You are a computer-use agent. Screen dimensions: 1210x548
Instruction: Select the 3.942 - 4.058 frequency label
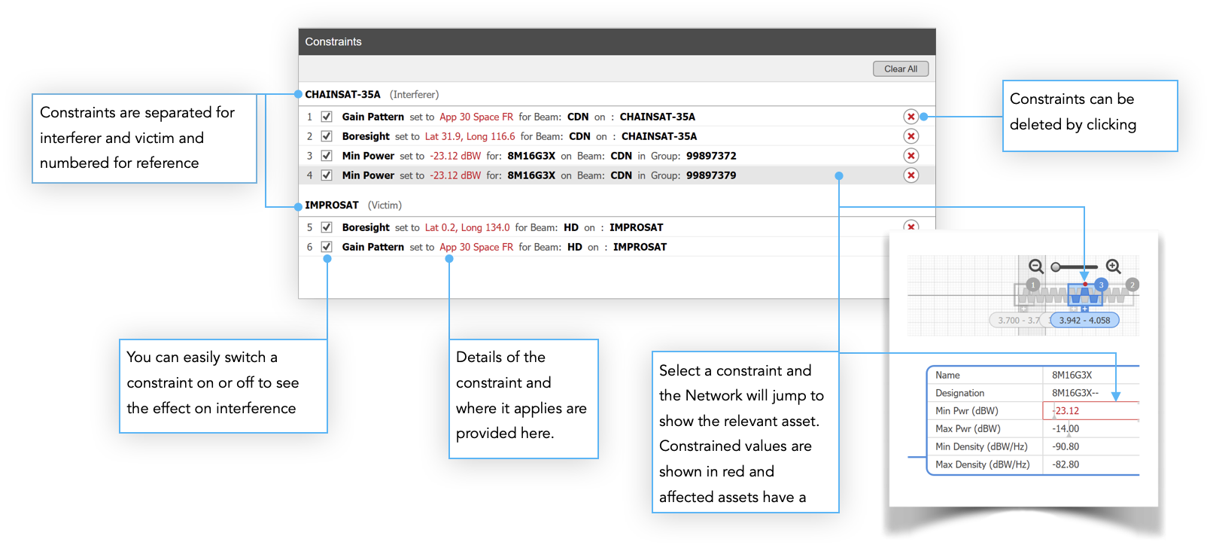(x=1084, y=320)
